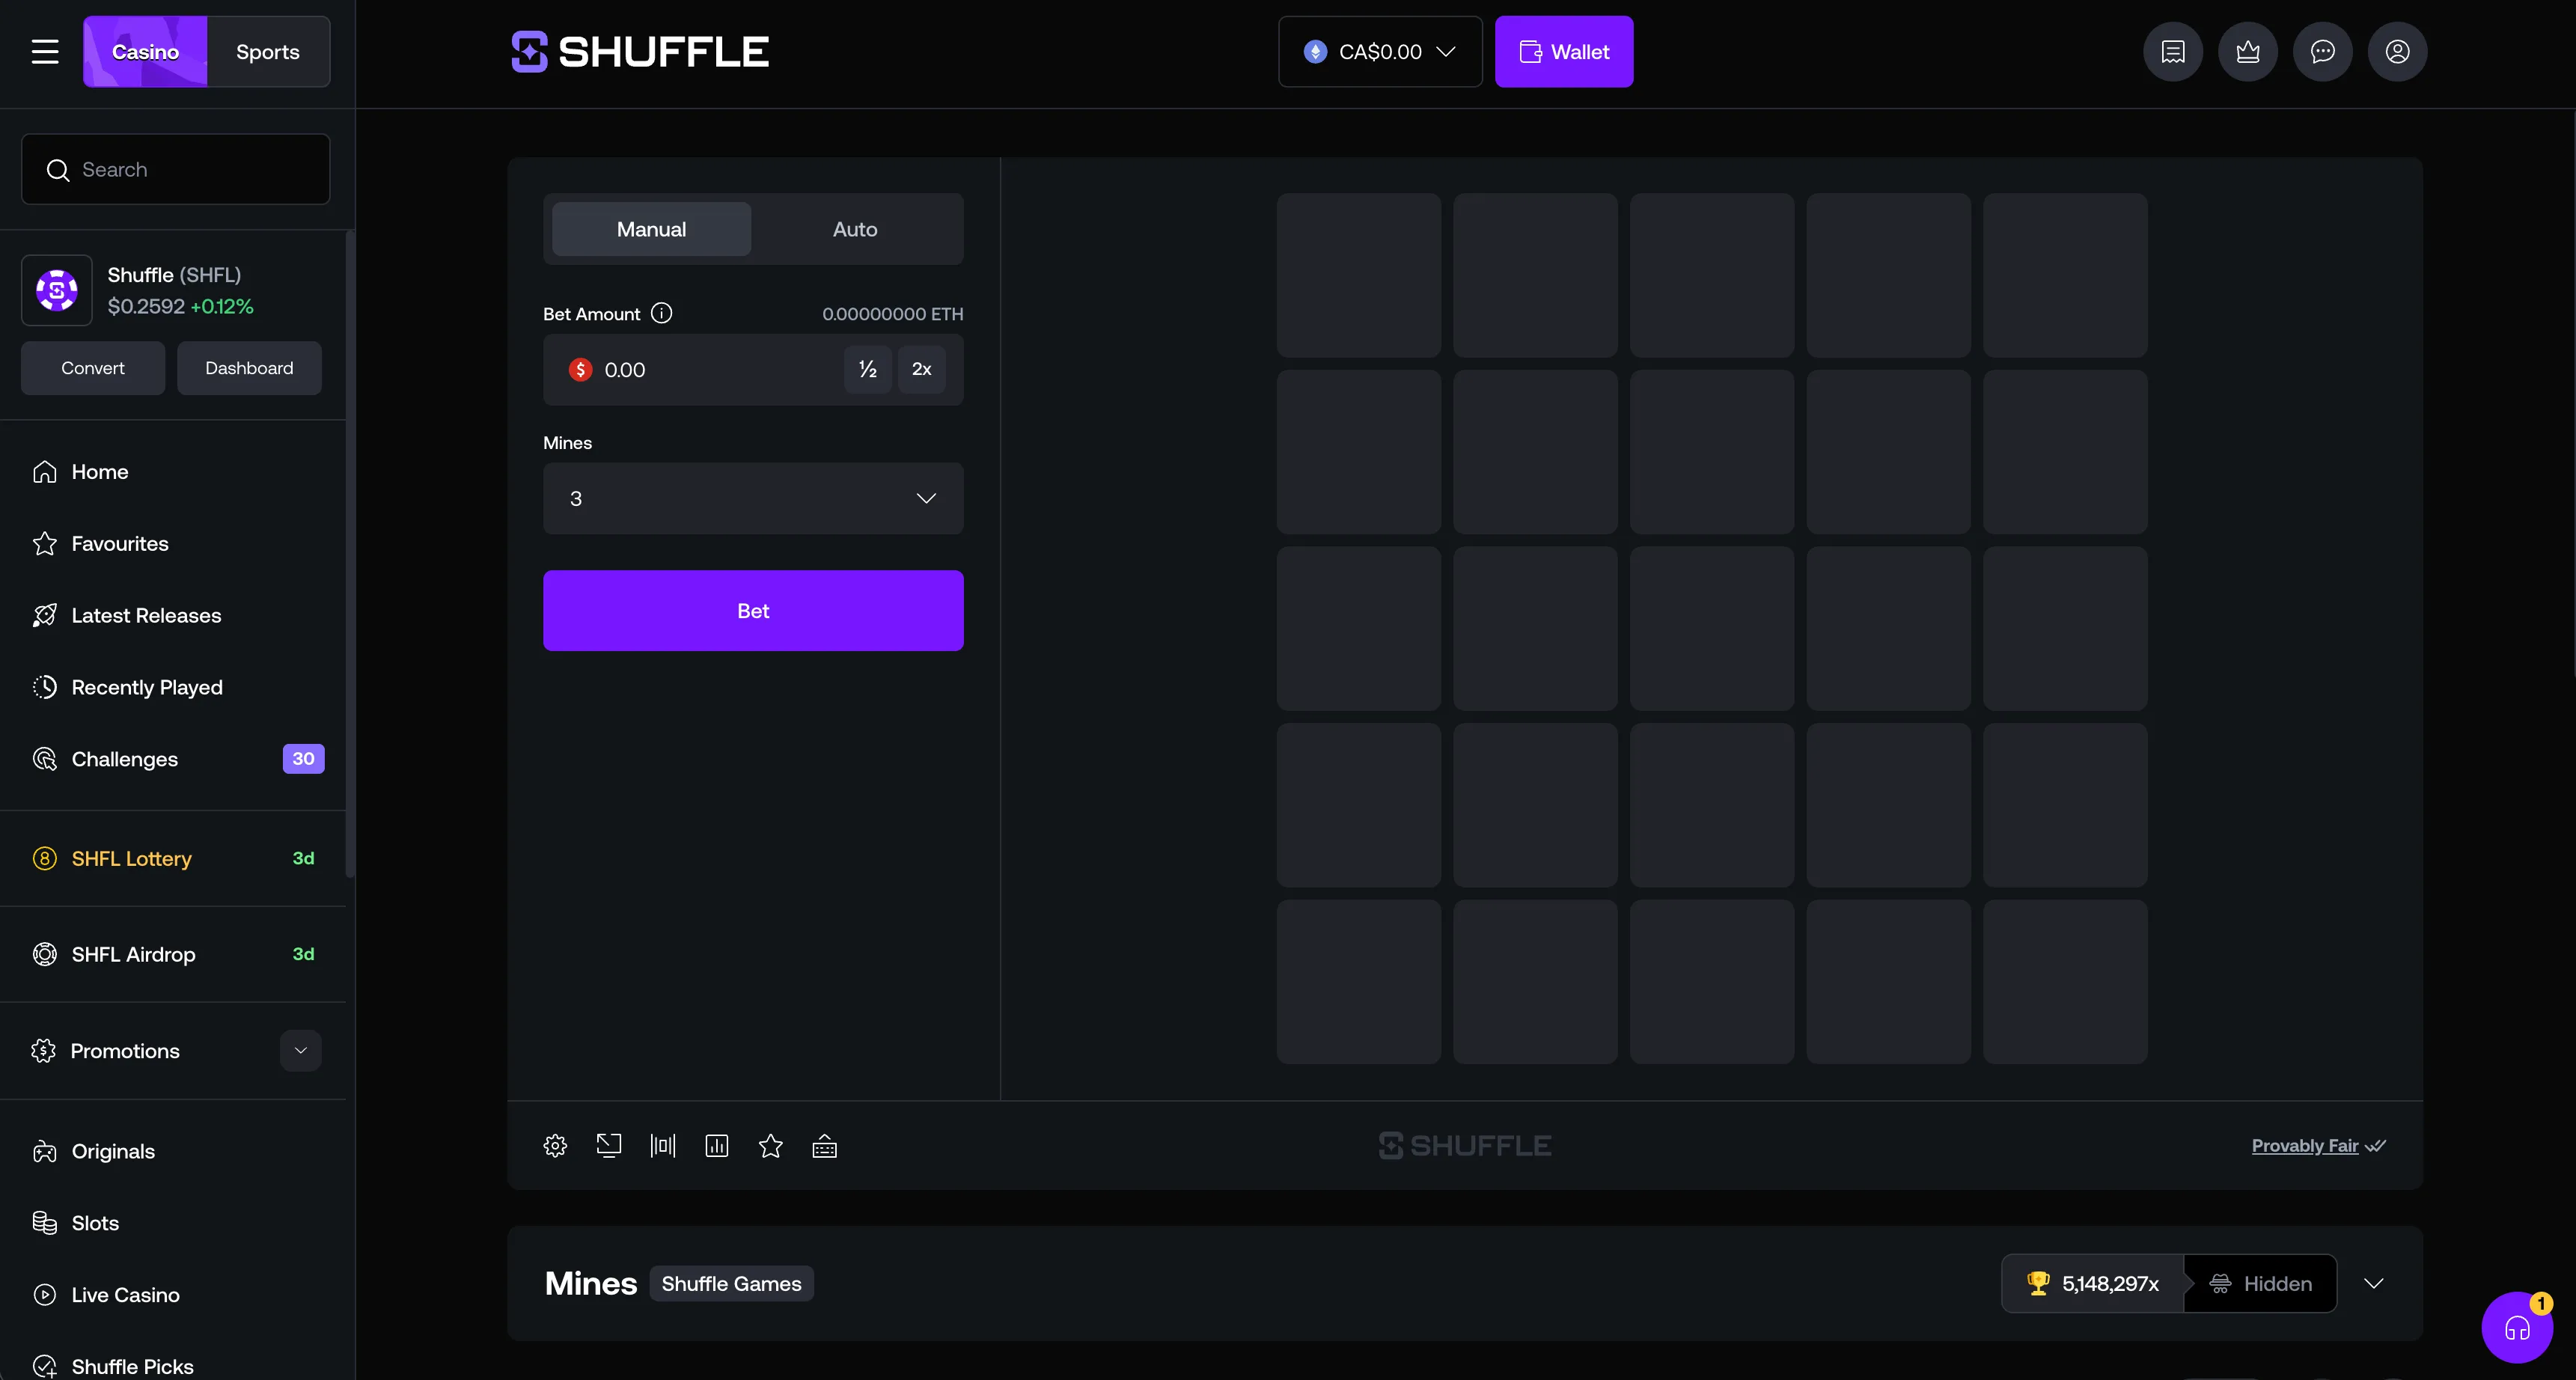Reveal the top-left mines grid tile

(1359, 275)
